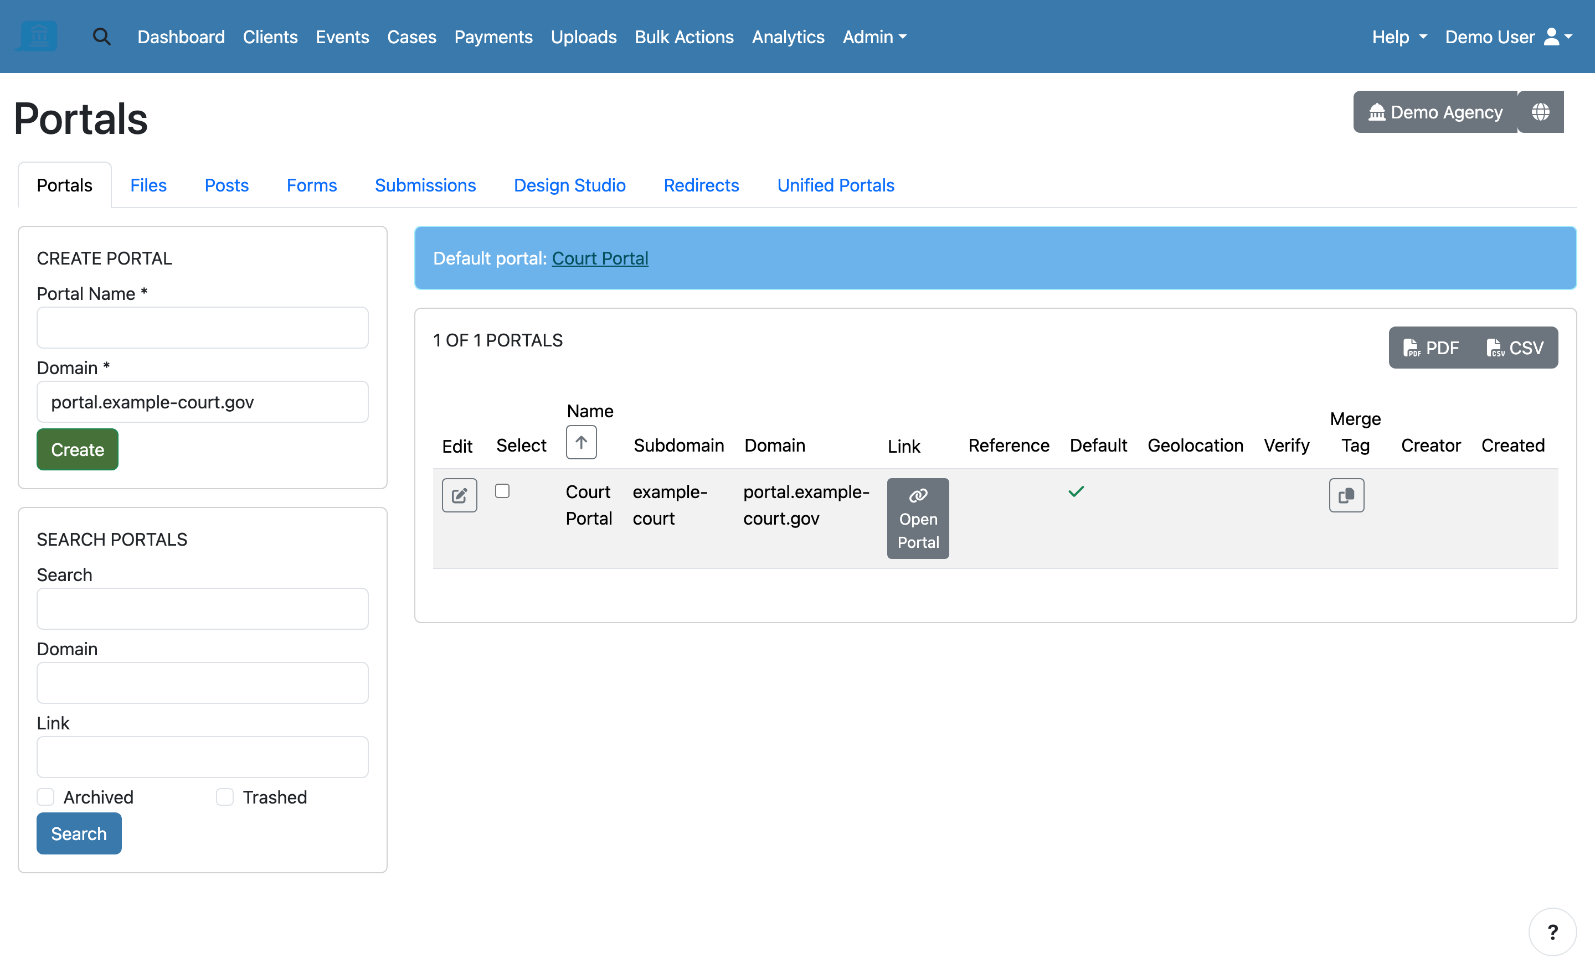Go to Uploads in the top navigation

tap(583, 37)
